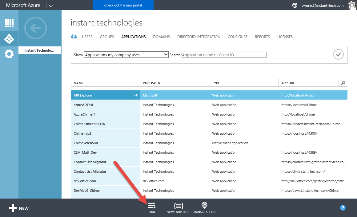Open the all items grid icon
The image size is (357, 217).
(9, 23)
